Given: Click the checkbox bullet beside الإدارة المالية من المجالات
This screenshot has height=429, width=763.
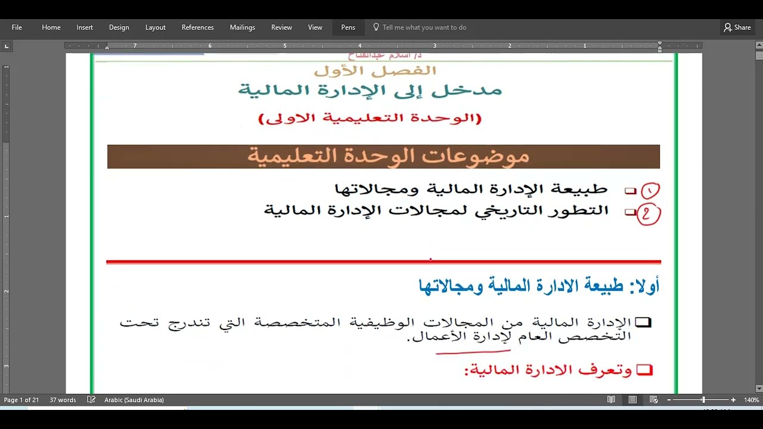Looking at the screenshot, I should (x=643, y=323).
